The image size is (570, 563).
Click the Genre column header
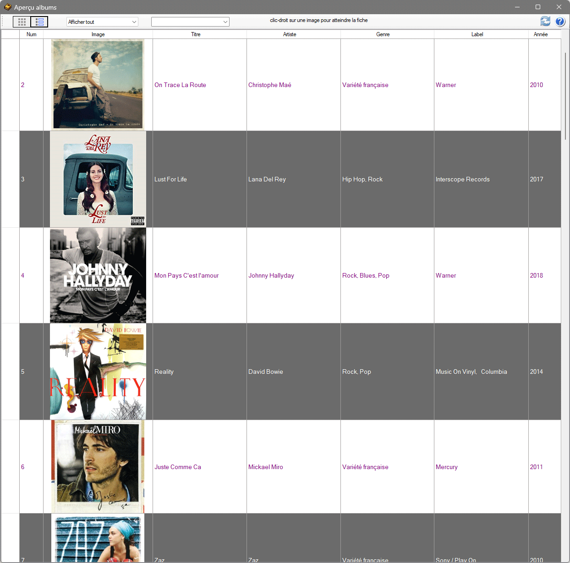pyautogui.click(x=383, y=34)
